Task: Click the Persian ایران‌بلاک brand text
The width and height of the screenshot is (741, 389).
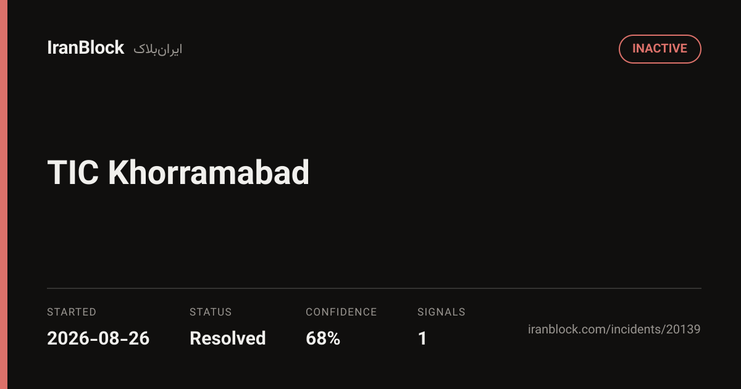Action: [158, 49]
